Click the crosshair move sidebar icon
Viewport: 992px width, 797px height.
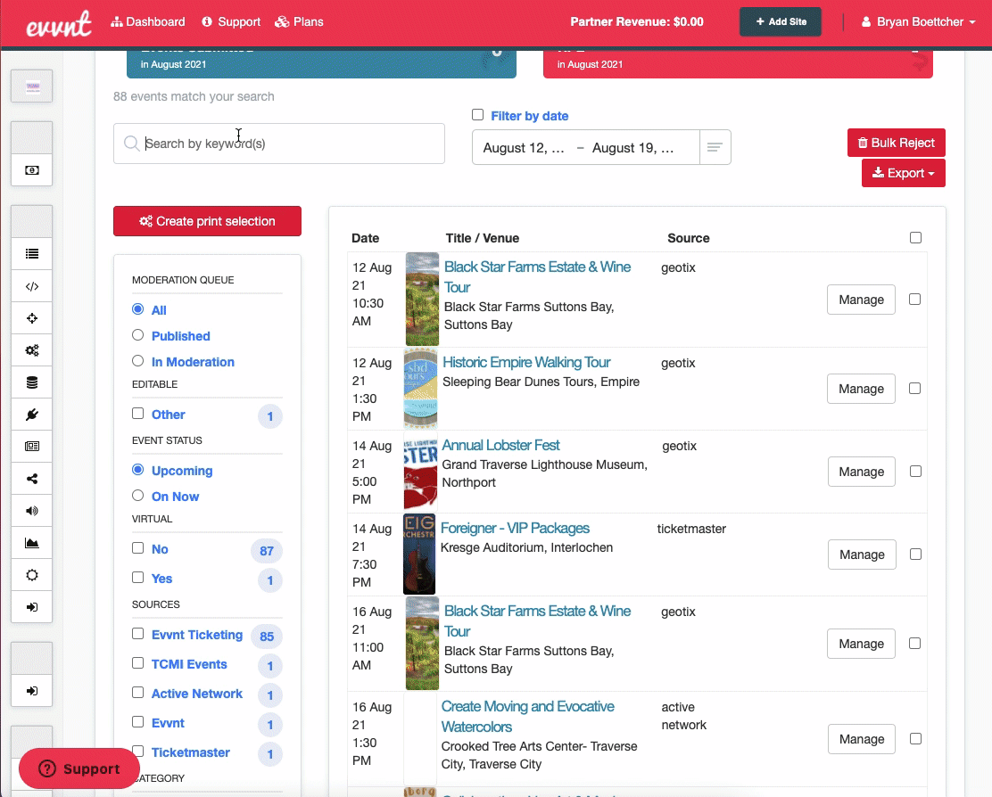point(31,318)
